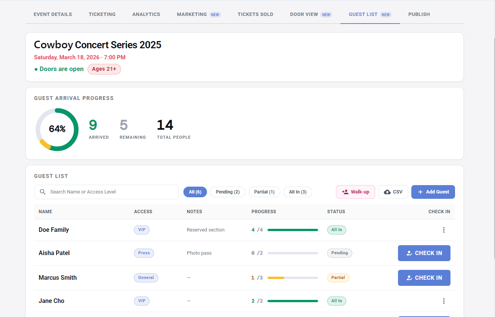495x317 pixels.
Task: Click the Walk-up button
Action: click(355, 192)
